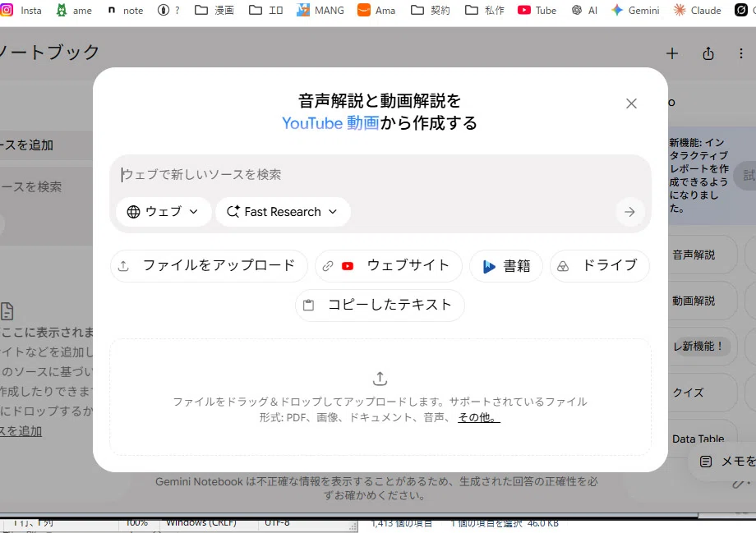
Task: Click the memo icon beside メモを
Action: [x=705, y=462]
